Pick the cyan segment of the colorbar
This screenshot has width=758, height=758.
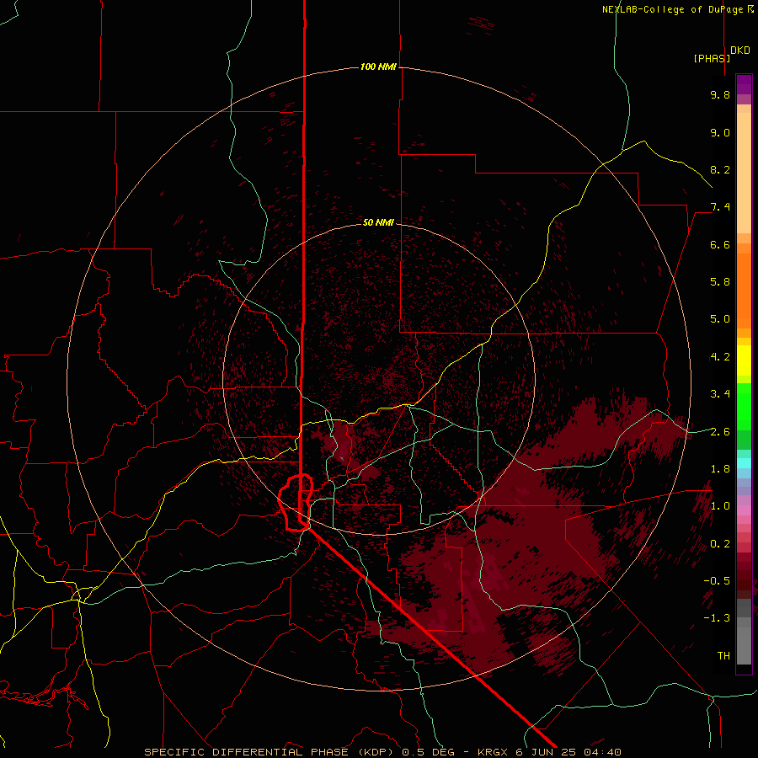[744, 463]
